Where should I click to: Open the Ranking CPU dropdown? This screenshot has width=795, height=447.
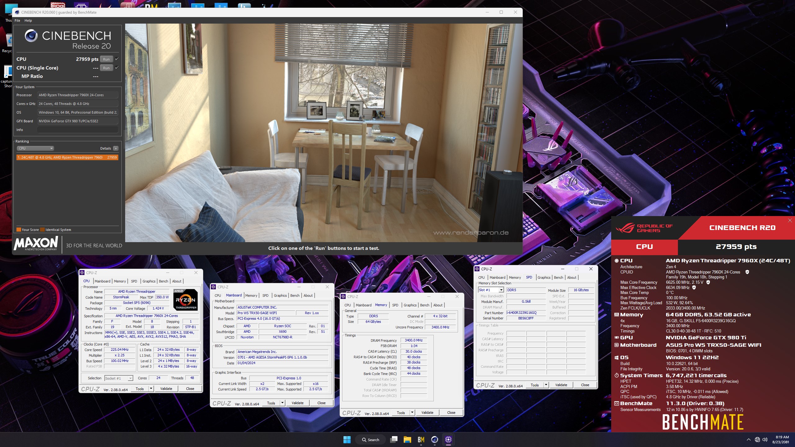(x=35, y=148)
